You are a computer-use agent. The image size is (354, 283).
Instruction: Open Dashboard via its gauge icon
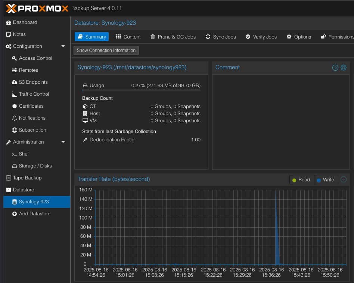9,22
